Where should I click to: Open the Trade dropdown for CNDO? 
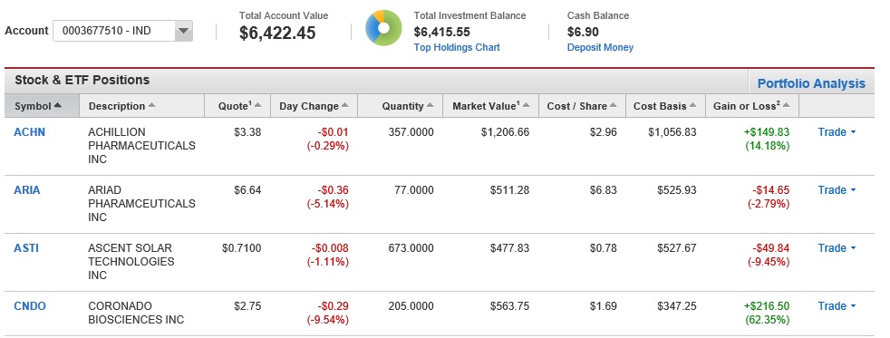pyautogui.click(x=837, y=306)
